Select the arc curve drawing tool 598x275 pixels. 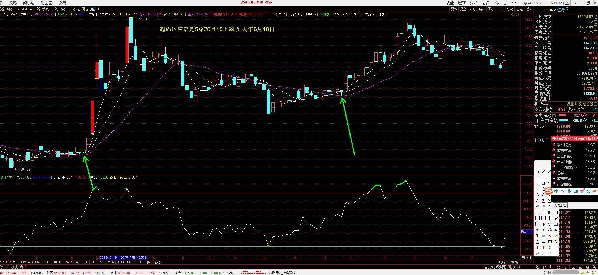coord(556,242)
